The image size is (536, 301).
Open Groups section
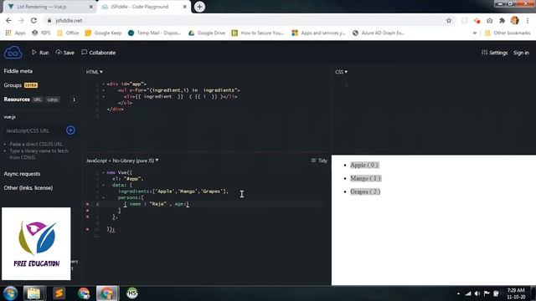tap(13, 85)
